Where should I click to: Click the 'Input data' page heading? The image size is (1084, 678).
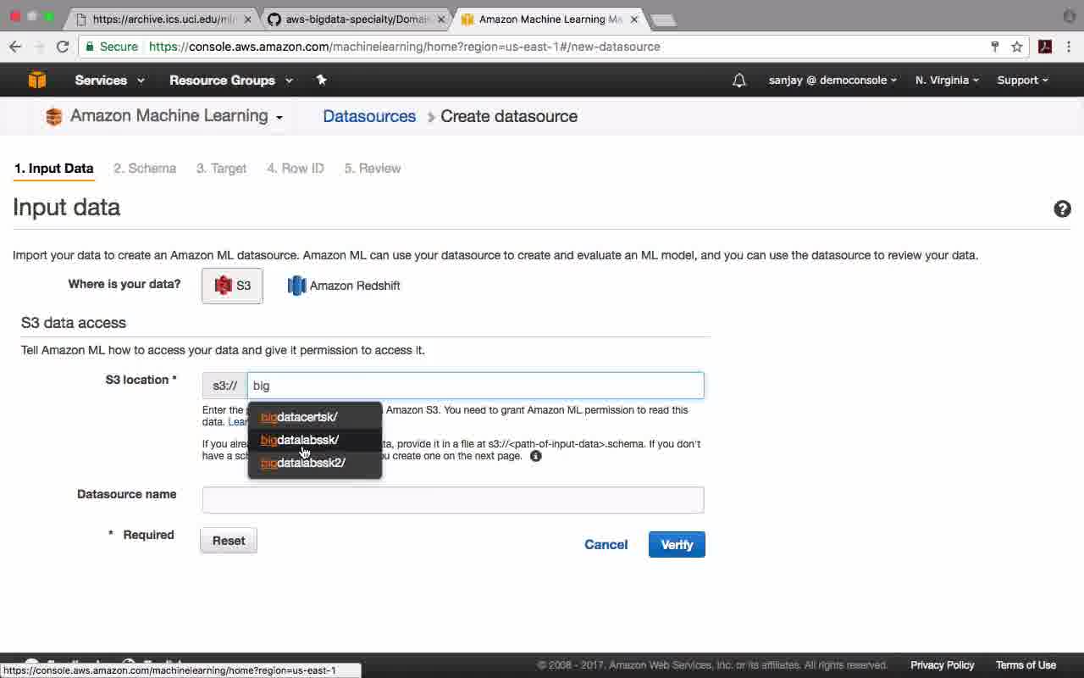point(67,208)
